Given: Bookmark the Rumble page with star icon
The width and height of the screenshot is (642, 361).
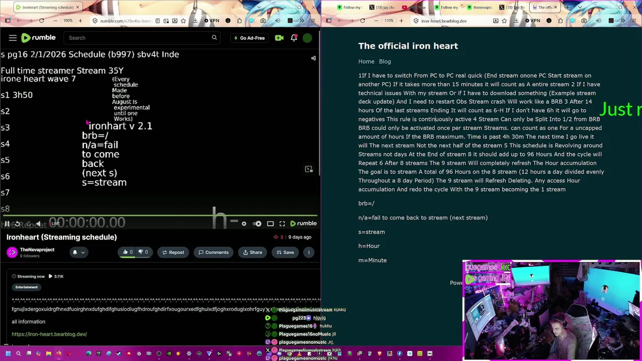Looking at the screenshot, I should [x=183, y=21].
